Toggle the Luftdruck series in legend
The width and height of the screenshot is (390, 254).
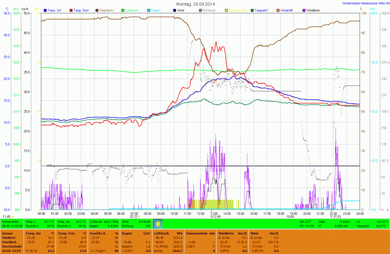pos(132,10)
